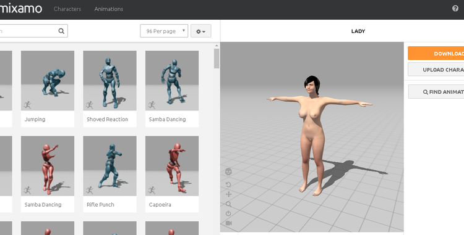Click the reset camera rotate icon
The image size is (464, 235).
[x=228, y=184]
